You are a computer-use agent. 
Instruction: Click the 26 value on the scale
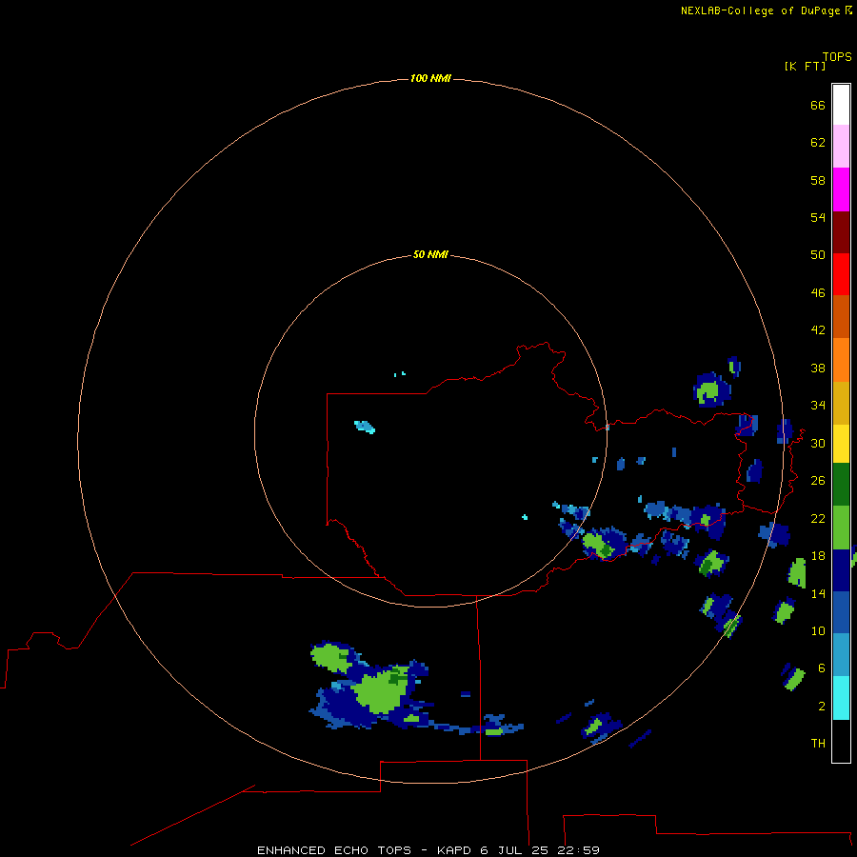[x=818, y=481]
